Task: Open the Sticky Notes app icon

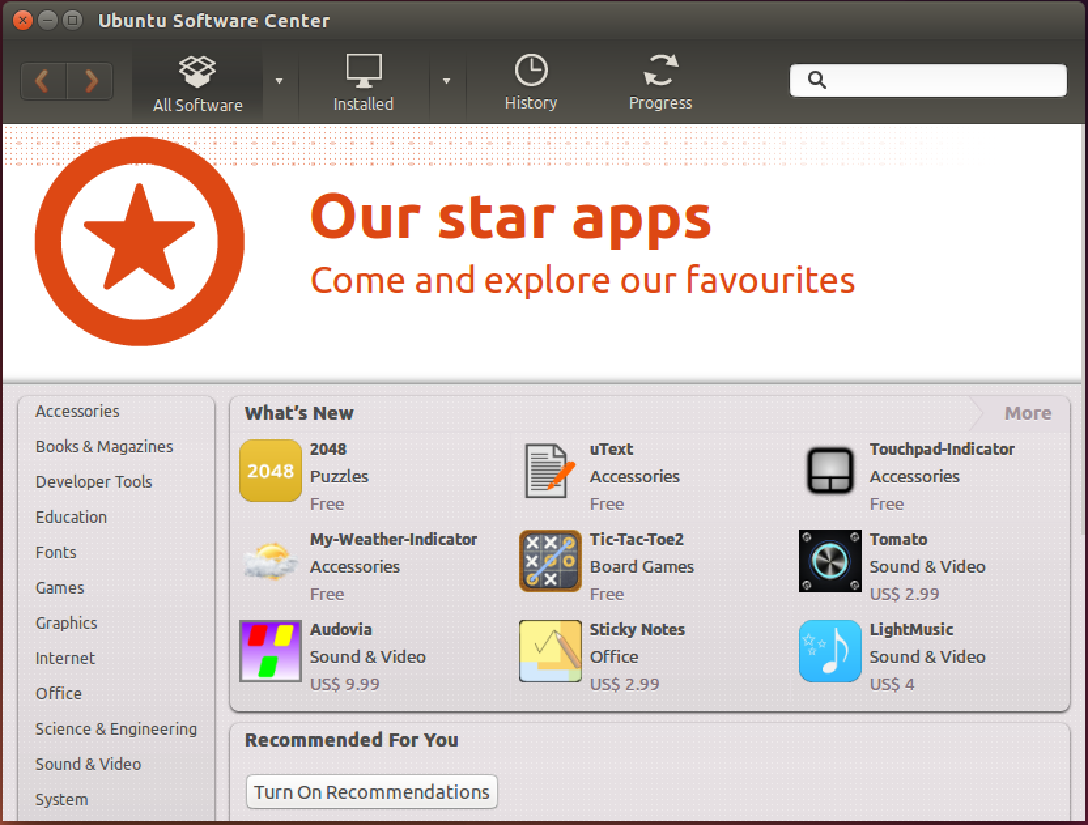Action: coord(550,651)
